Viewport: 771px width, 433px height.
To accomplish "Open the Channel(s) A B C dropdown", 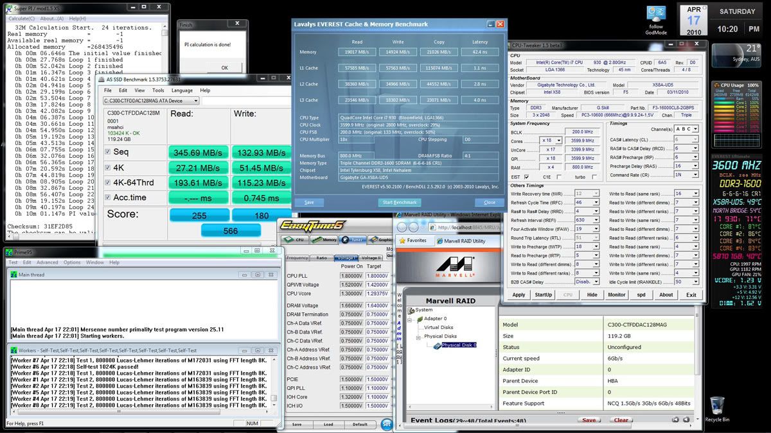I will (686, 129).
